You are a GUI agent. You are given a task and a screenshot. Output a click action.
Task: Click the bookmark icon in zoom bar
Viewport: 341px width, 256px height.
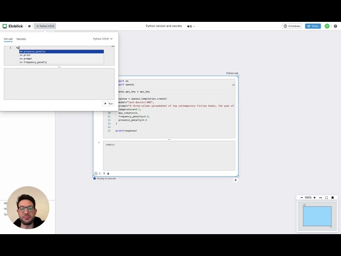point(332,198)
